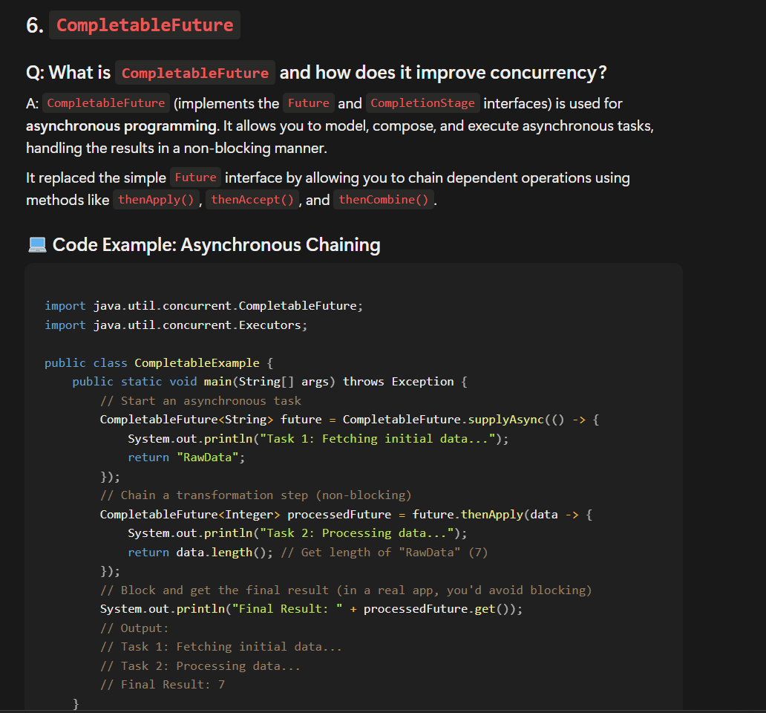This screenshot has width=766, height=713.
Task: Click string "Task 1: Fetching initial data..." in println
Action: (378, 439)
